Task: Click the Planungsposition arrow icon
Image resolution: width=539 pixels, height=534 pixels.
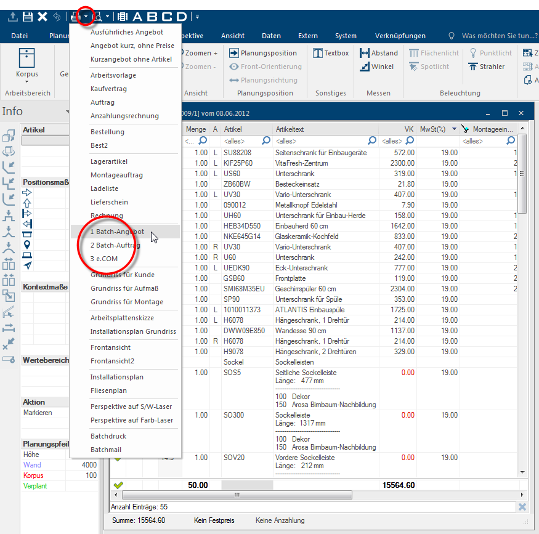Action: click(234, 53)
